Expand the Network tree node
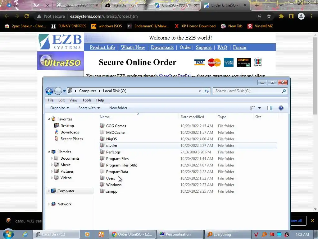Screen dimensions: 318x239 [49, 204]
